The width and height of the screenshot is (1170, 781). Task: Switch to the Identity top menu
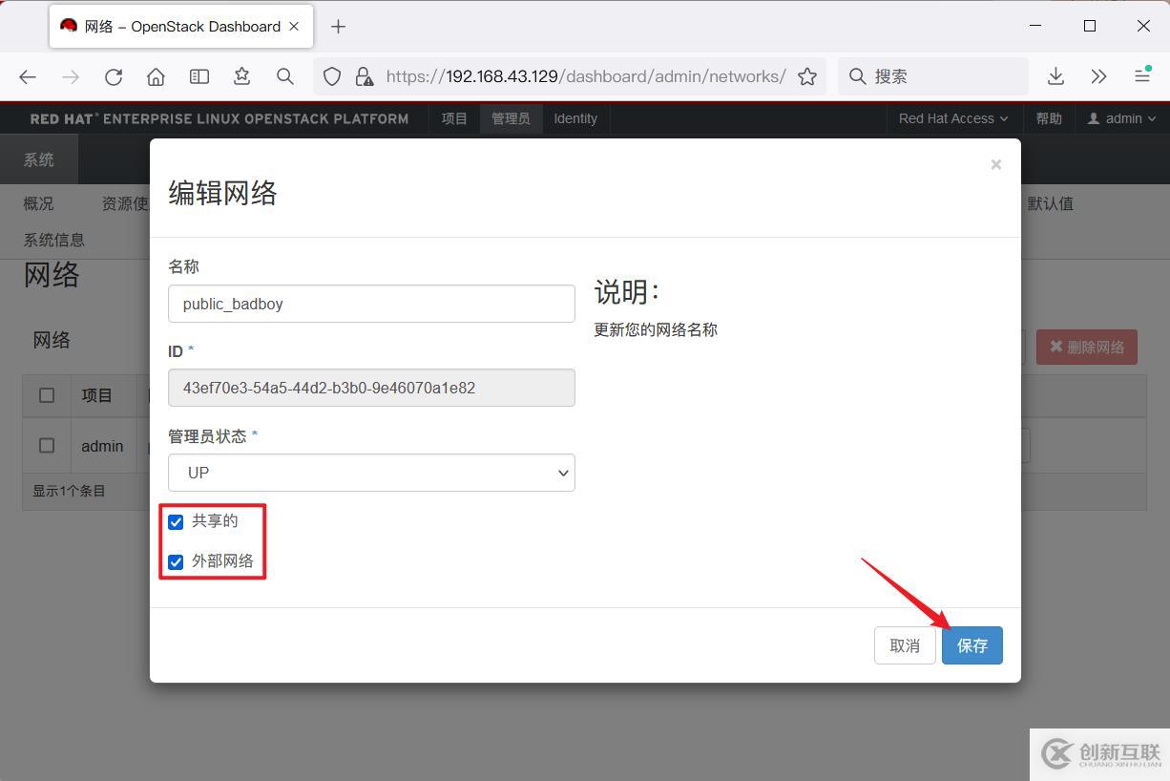click(575, 118)
